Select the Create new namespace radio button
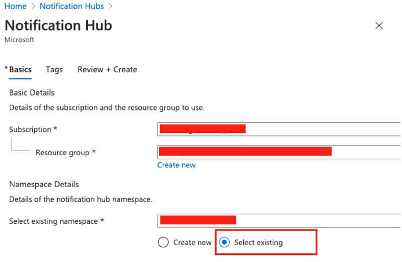Image resolution: width=402 pixels, height=262 pixels. (x=163, y=242)
